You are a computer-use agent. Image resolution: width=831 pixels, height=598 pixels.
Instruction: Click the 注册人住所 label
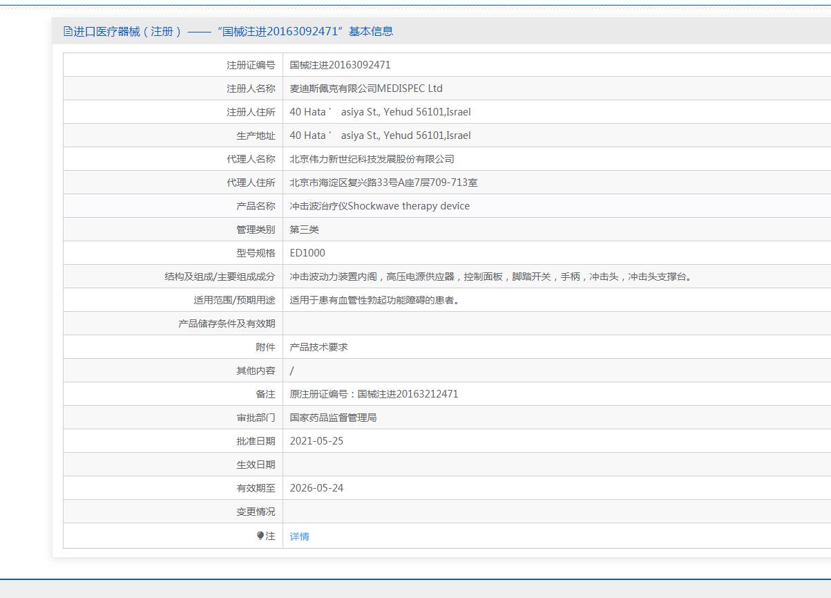click(x=251, y=112)
